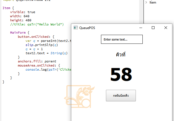Click the คิวที่ label

pyautogui.click(x=121, y=54)
